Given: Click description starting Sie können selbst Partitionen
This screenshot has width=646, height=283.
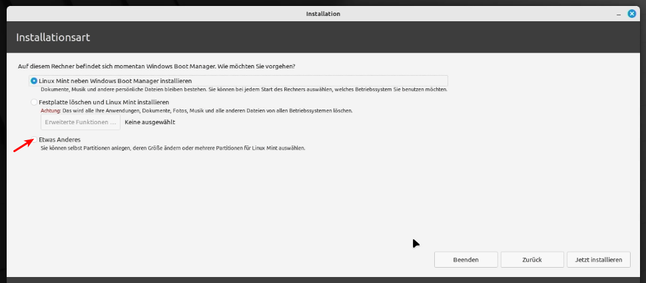Looking at the screenshot, I should point(172,148).
